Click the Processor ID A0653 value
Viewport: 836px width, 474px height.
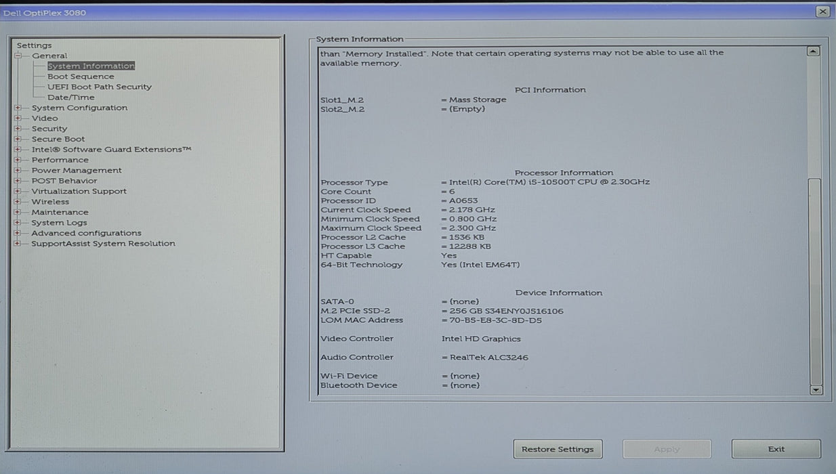click(x=463, y=200)
